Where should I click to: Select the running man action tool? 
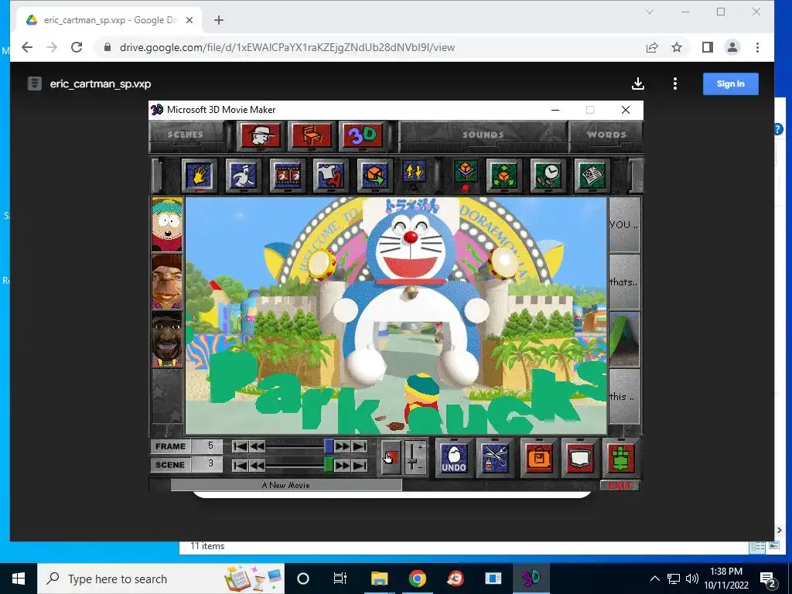(x=244, y=176)
